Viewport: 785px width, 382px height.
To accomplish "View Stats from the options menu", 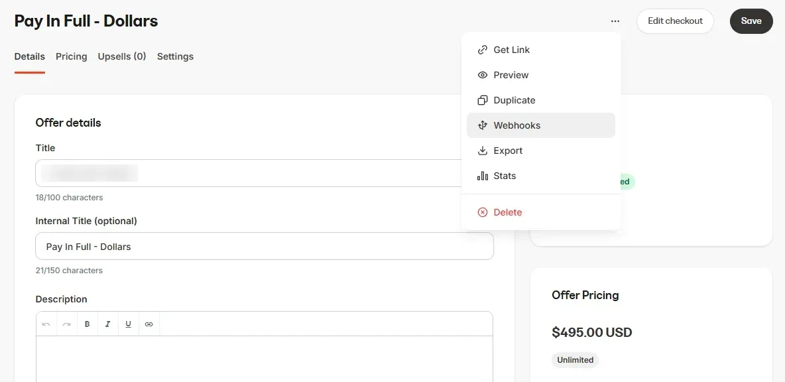I will coord(541,176).
